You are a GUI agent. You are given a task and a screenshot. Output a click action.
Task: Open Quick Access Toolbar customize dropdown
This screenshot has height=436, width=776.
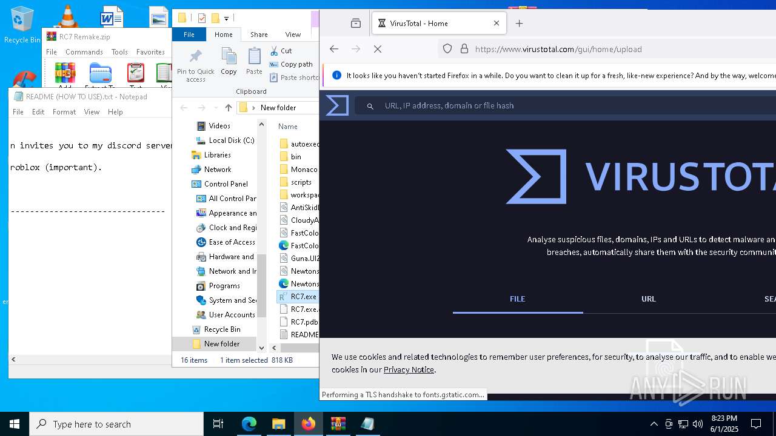tap(227, 19)
